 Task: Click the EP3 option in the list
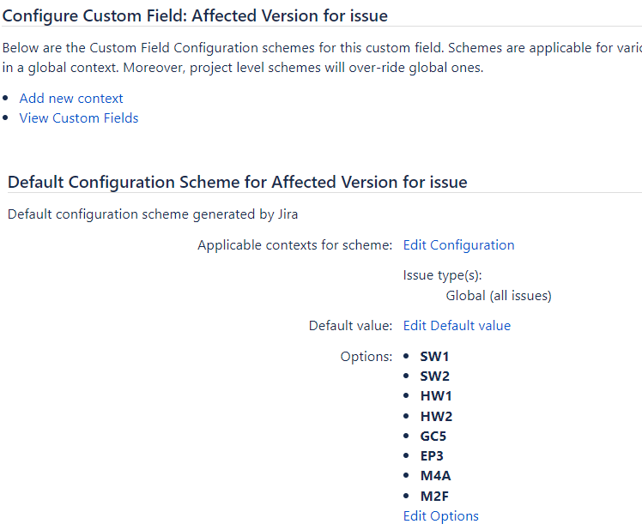tap(432, 456)
